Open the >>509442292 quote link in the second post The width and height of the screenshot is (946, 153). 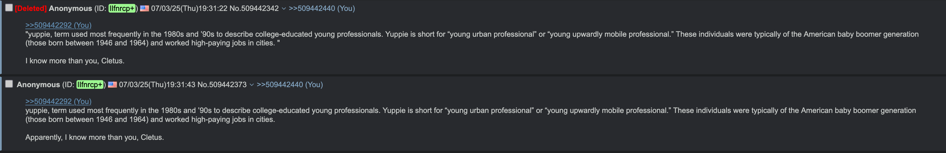point(58,101)
